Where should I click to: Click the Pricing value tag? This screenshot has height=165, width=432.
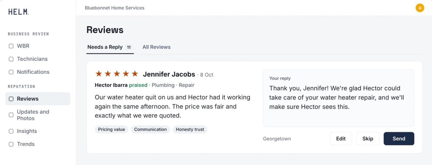pos(111,130)
